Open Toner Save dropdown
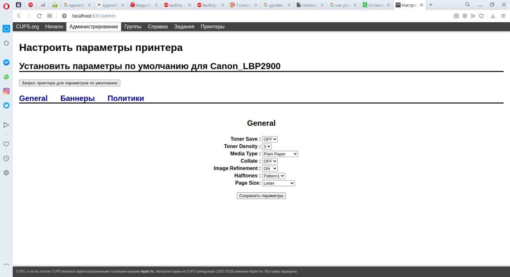The height and width of the screenshot is (277, 510). 270,139
